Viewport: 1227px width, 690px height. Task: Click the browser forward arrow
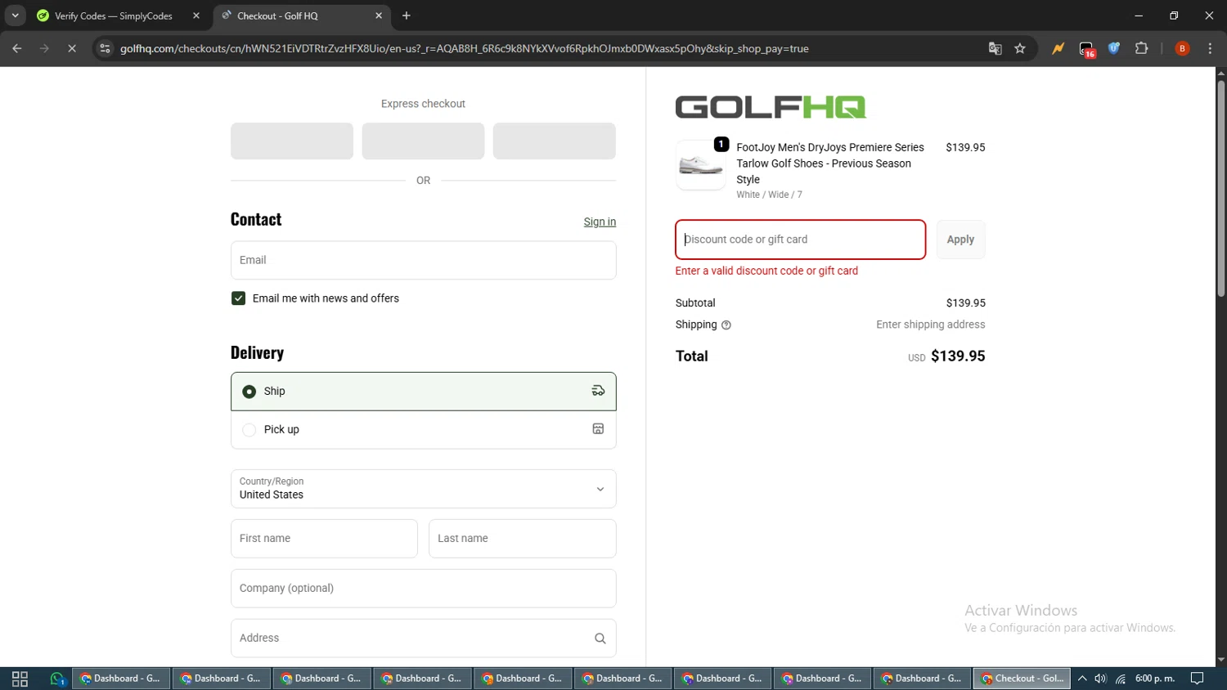click(x=44, y=49)
